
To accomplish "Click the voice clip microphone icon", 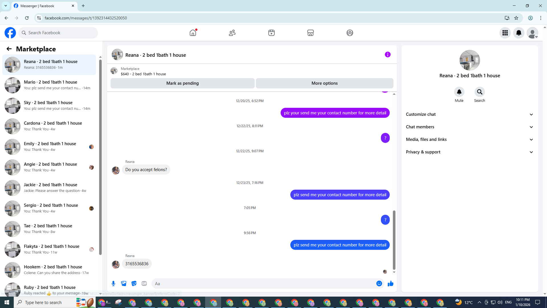I will click(x=113, y=283).
